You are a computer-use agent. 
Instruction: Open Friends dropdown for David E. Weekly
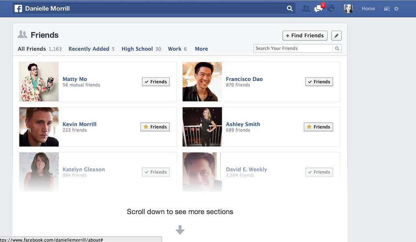pyautogui.click(x=319, y=172)
